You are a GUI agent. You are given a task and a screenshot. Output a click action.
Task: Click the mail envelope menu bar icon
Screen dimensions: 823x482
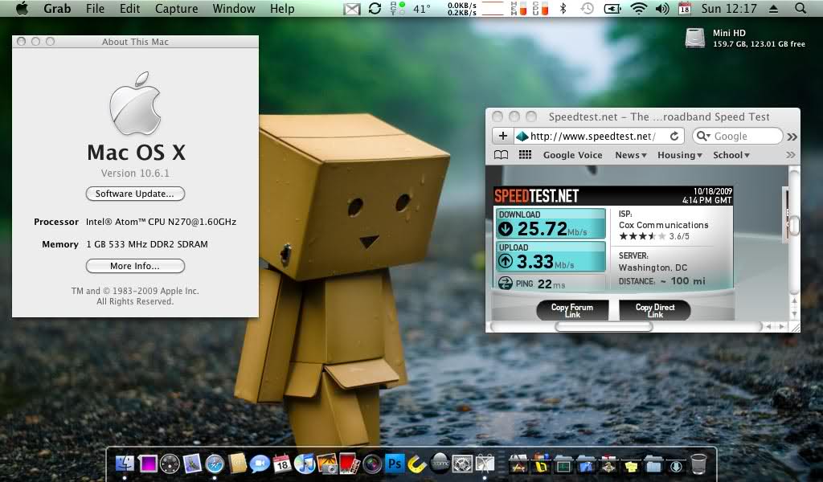click(x=352, y=9)
